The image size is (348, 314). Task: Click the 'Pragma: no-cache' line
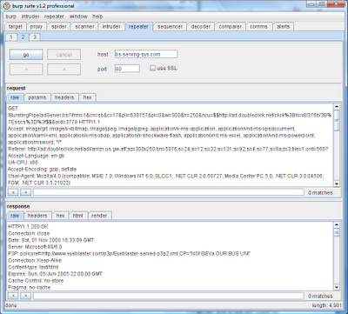pyautogui.click(x=29, y=287)
